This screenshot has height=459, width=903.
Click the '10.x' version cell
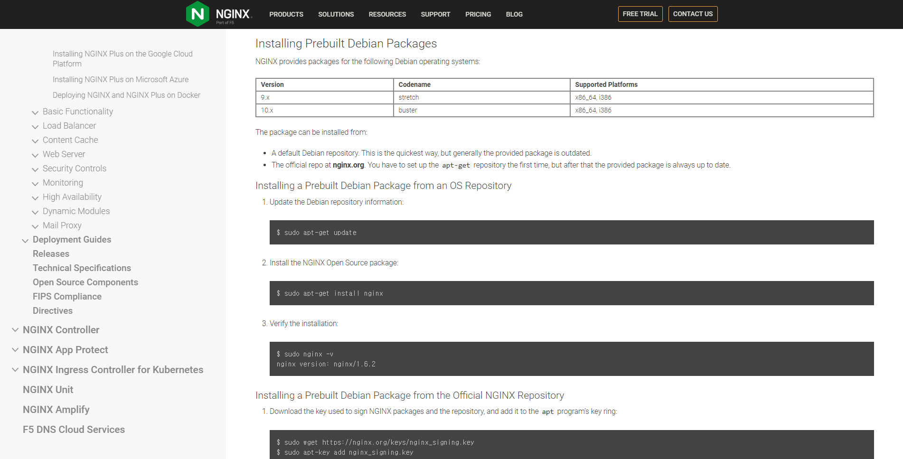pos(324,110)
